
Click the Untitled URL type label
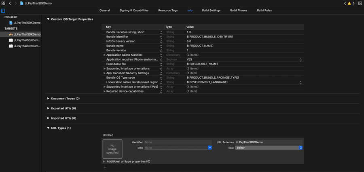[x=108, y=135]
